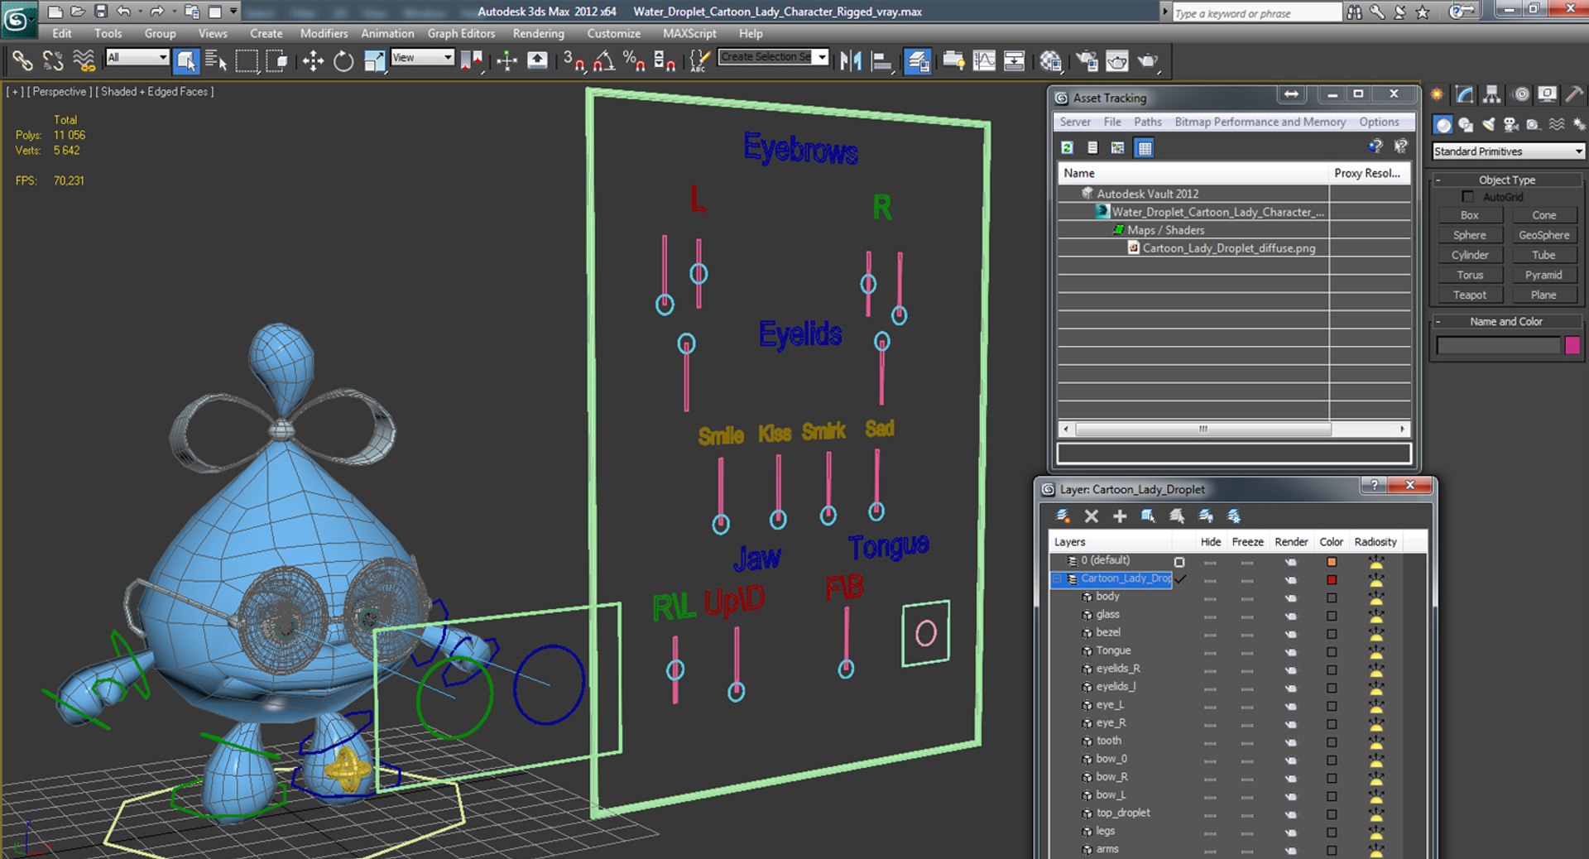The width and height of the screenshot is (1589, 859).
Task: Open Bitmap Performance and Memory menu
Action: (x=1260, y=122)
